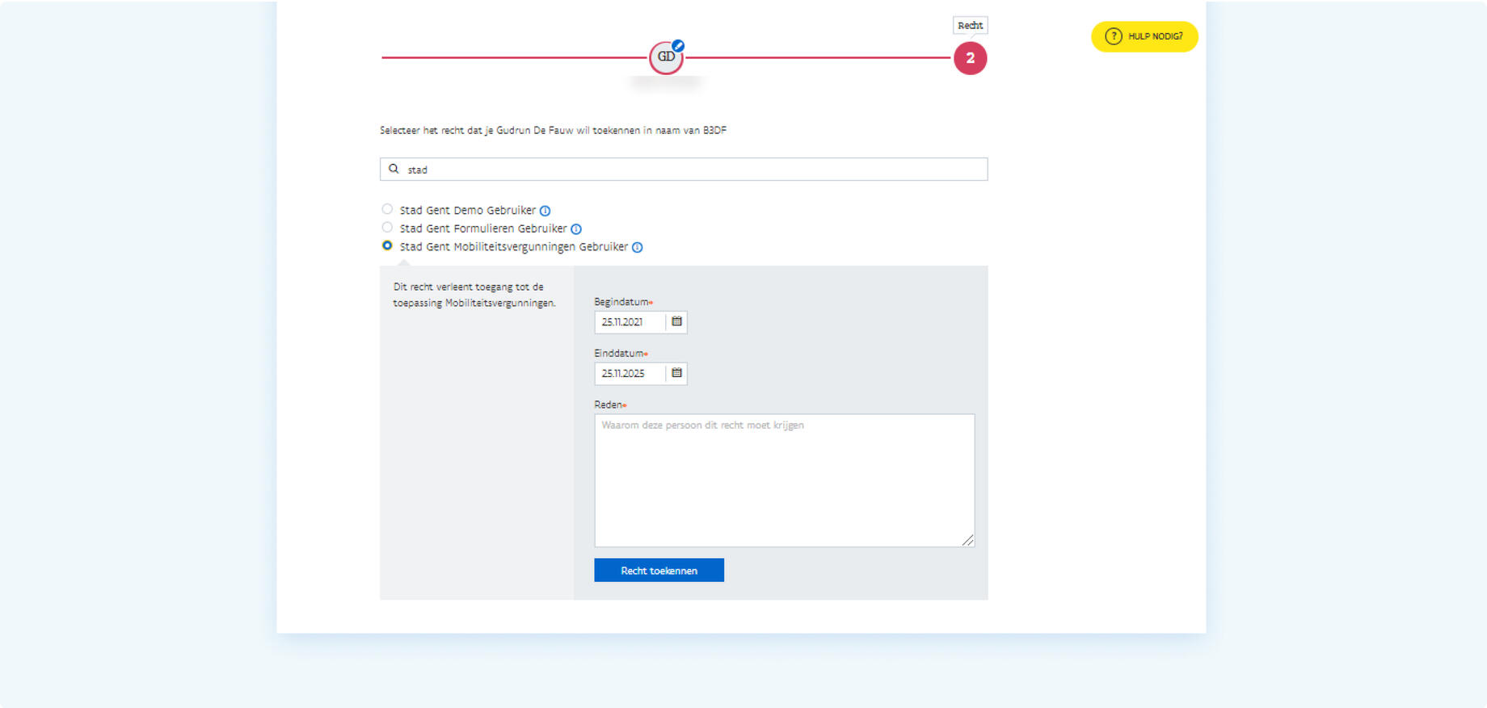1487x708 pixels.
Task: Focus the search field containing 'stad'
Action: pyautogui.click(x=684, y=169)
